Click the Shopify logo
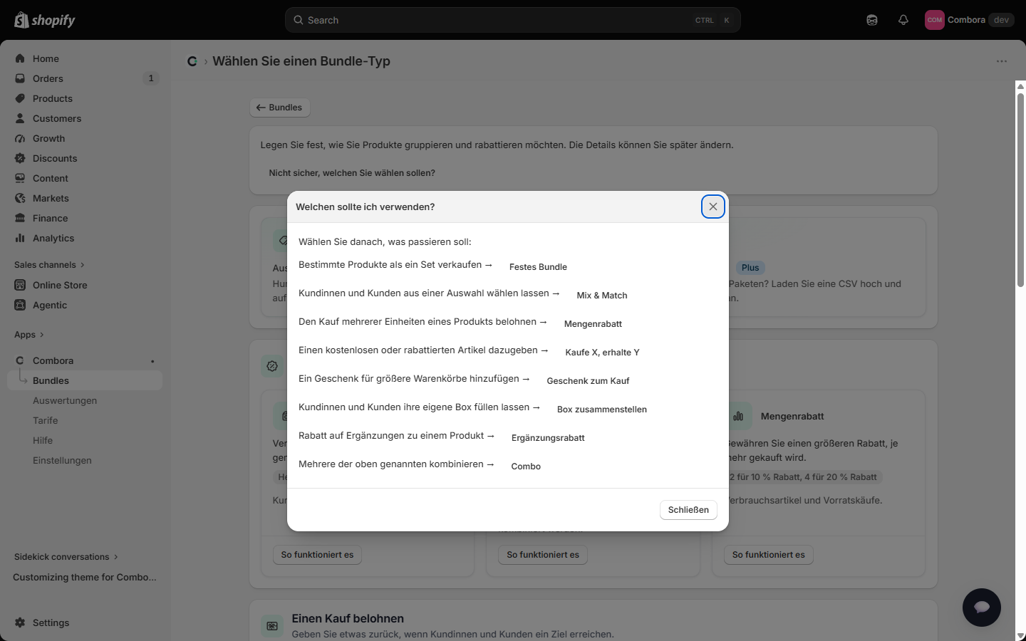The height and width of the screenshot is (641, 1026). point(45,20)
